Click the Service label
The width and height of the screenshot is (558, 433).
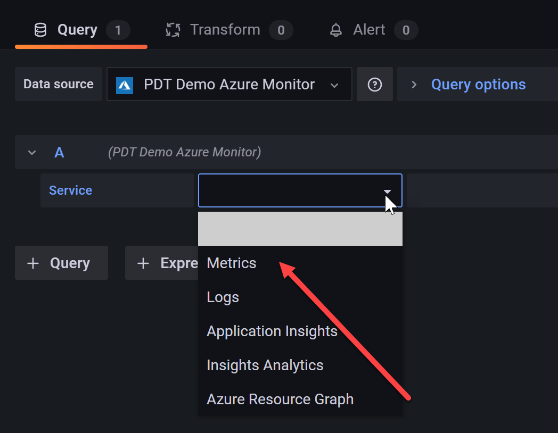pyautogui.click(x=70, y=190)
